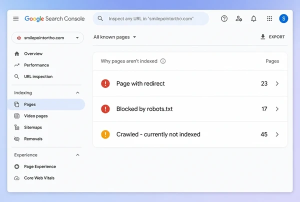300x202 pixels.
Task: Click the count 17 in robots.txt row
Action: click(264, 109)
